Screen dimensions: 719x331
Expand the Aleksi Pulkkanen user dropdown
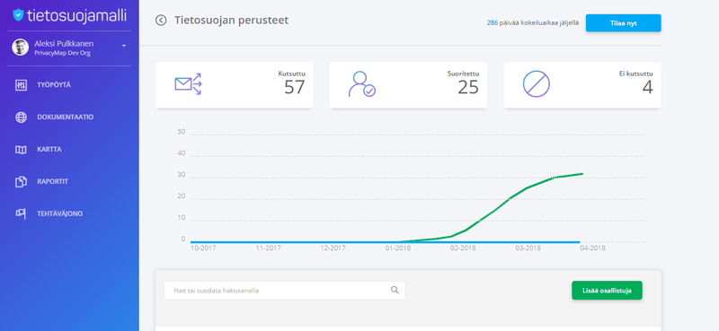click(x=123, y=46)
